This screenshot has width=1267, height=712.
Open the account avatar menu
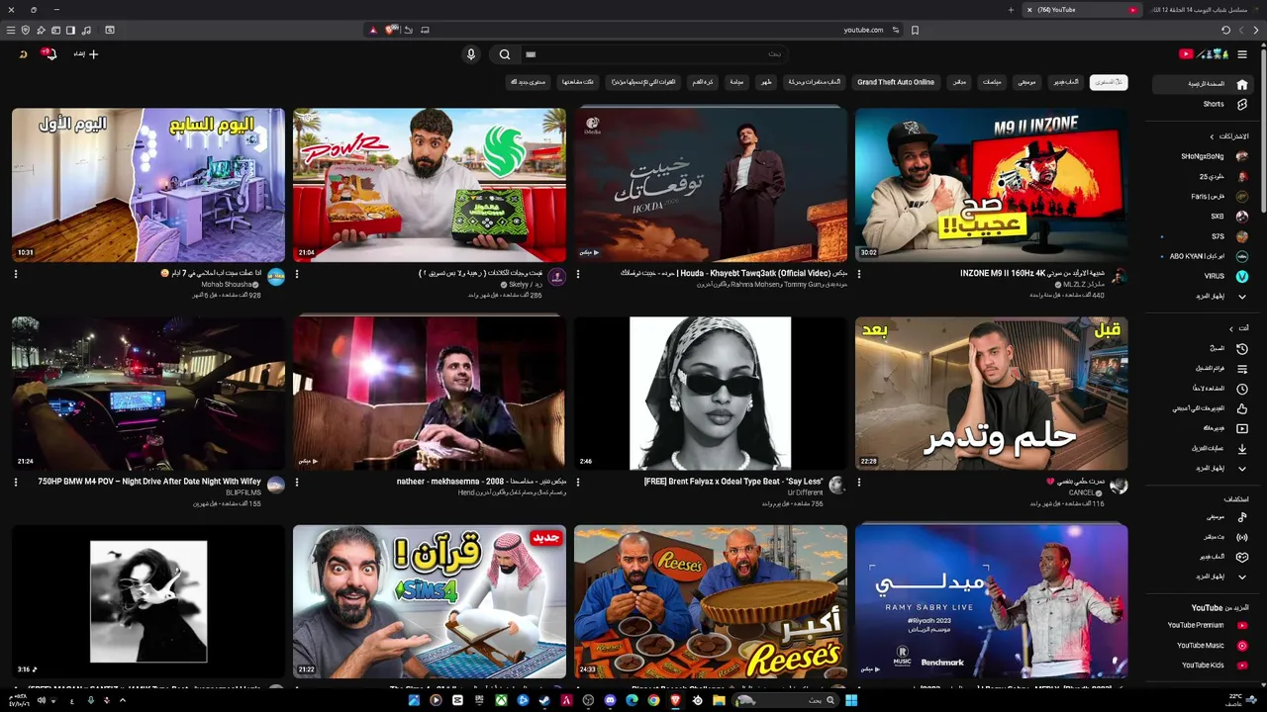(x=23, y=54)
